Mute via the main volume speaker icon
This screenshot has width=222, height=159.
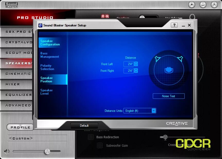coord(6,152)
